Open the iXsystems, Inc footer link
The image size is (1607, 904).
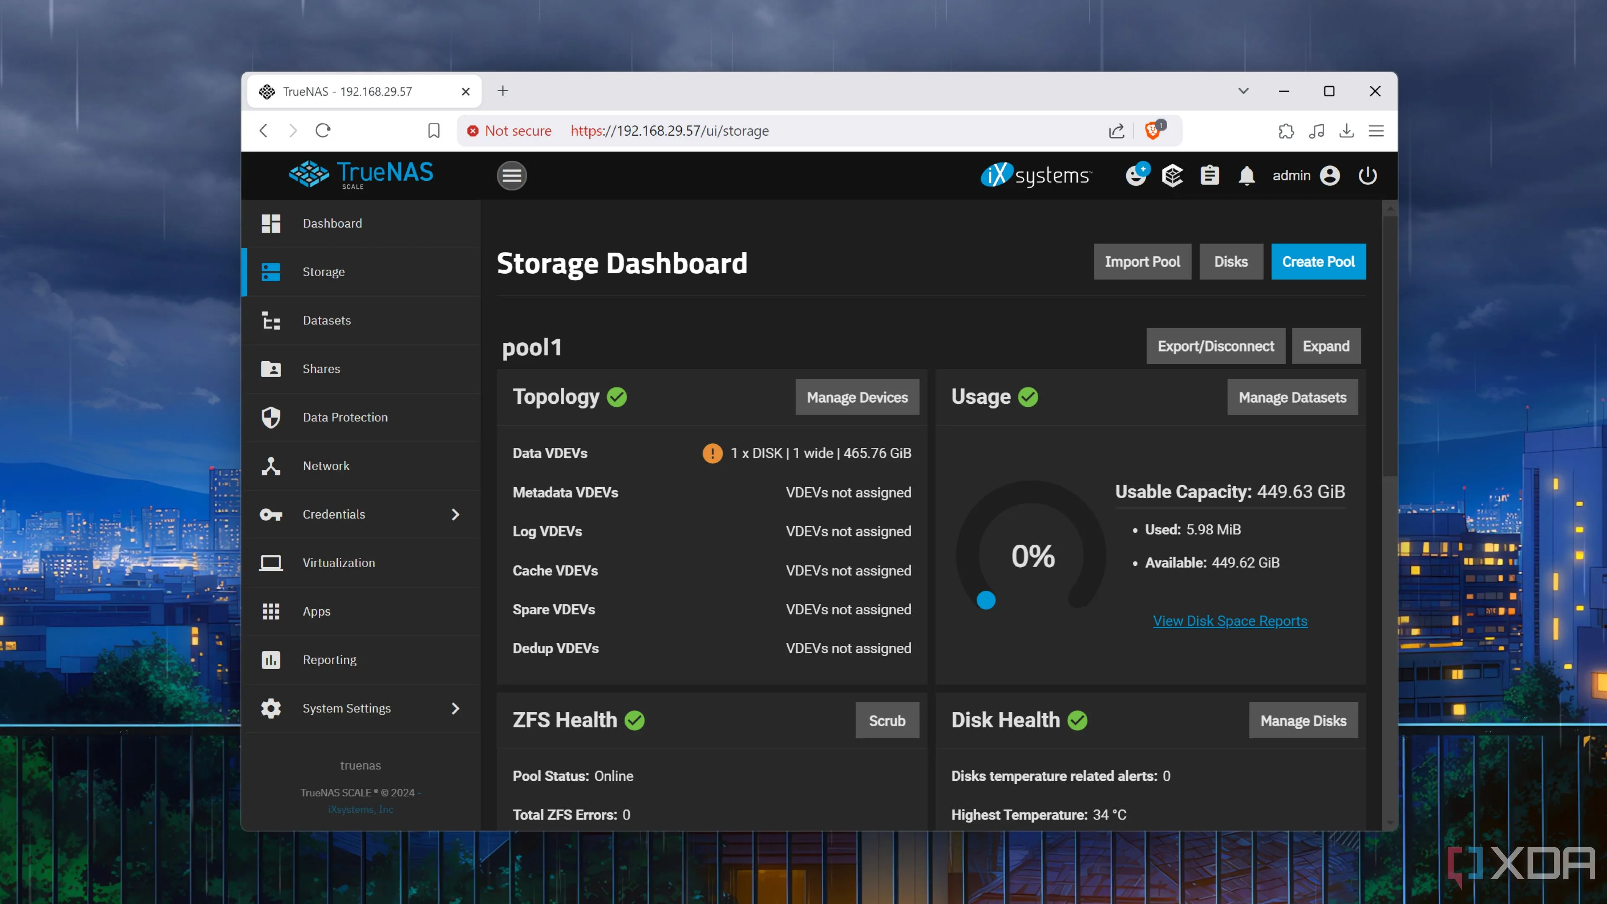point(361,810)
